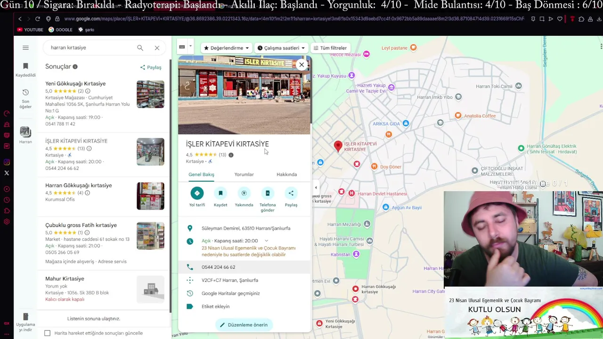Select the Harran recent place thumbnail in sidebar
603x339 pixels.
pos(25,133)
